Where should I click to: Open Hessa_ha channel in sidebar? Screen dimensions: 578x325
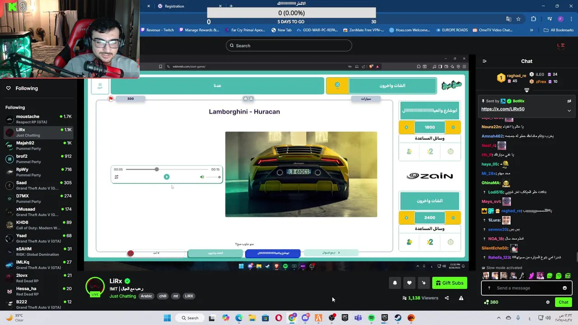[x=38, y=291]
